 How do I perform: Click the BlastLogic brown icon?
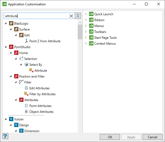[11, 24]
